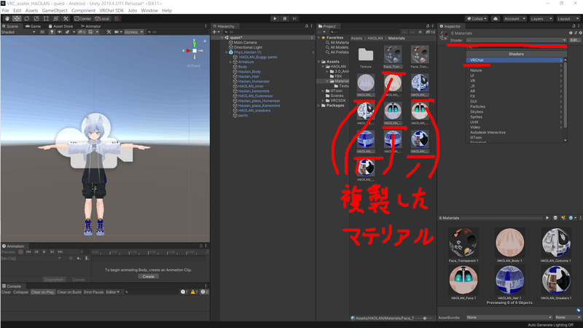Collapse the Phys_Haolan (1) object

pos(227,52)
